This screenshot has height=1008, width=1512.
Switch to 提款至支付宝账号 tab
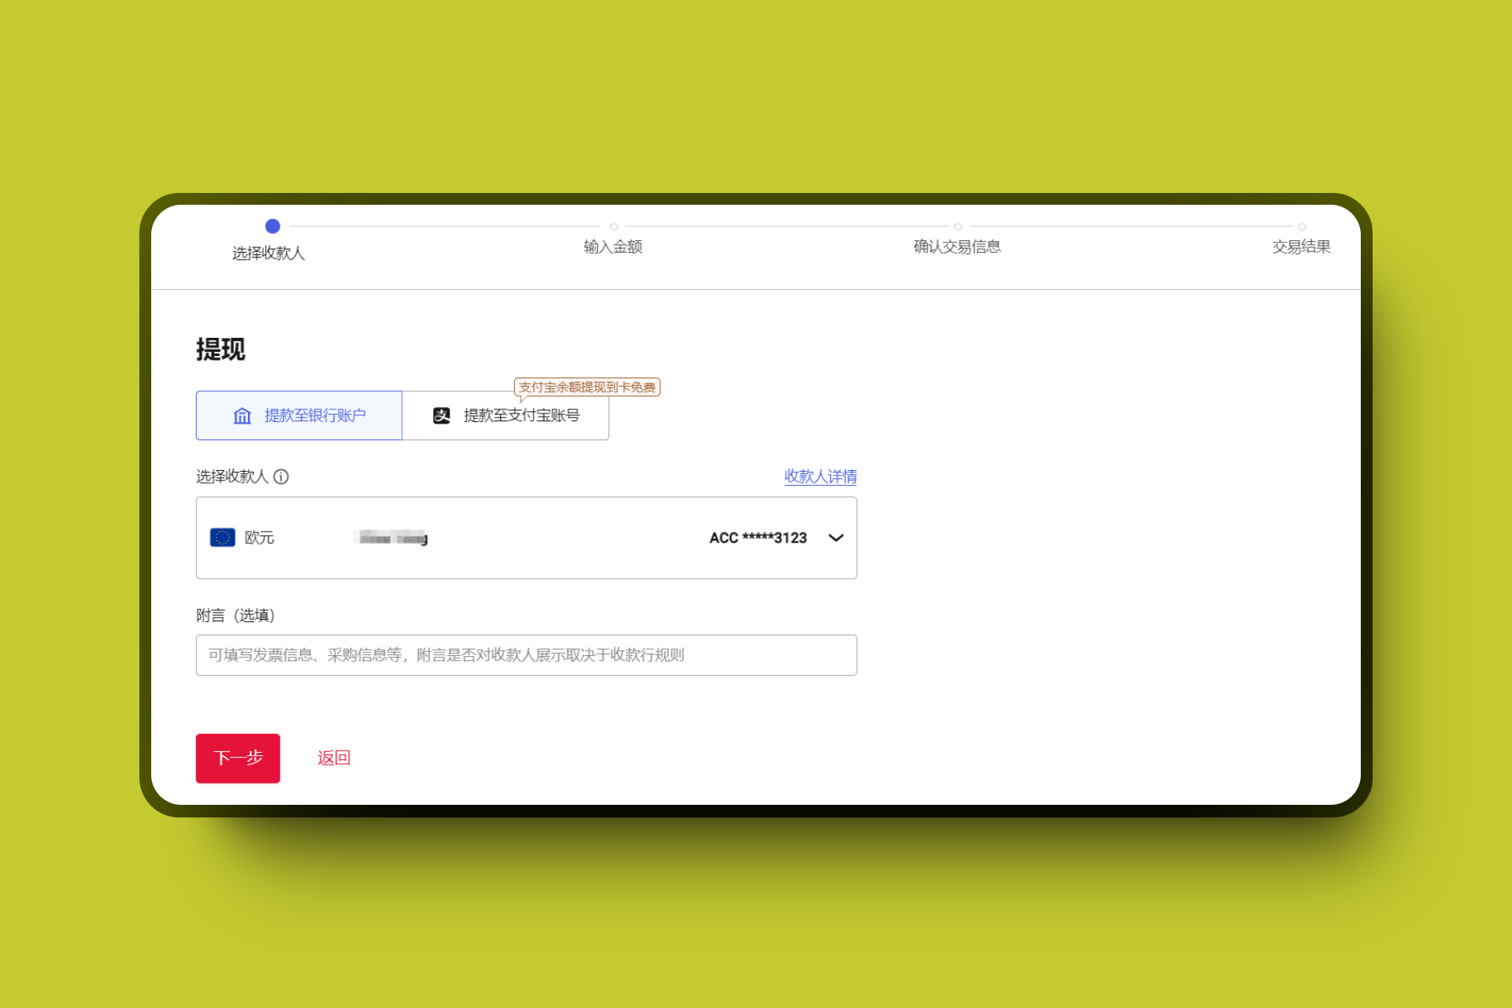click(x=505, y=415)
